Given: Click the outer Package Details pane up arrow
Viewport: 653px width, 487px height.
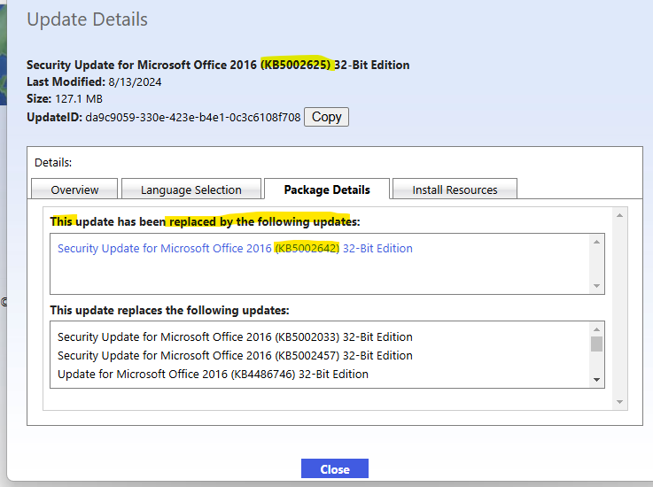Looking at the screenshot, I should pyautogui.click(x=619, y=215).
